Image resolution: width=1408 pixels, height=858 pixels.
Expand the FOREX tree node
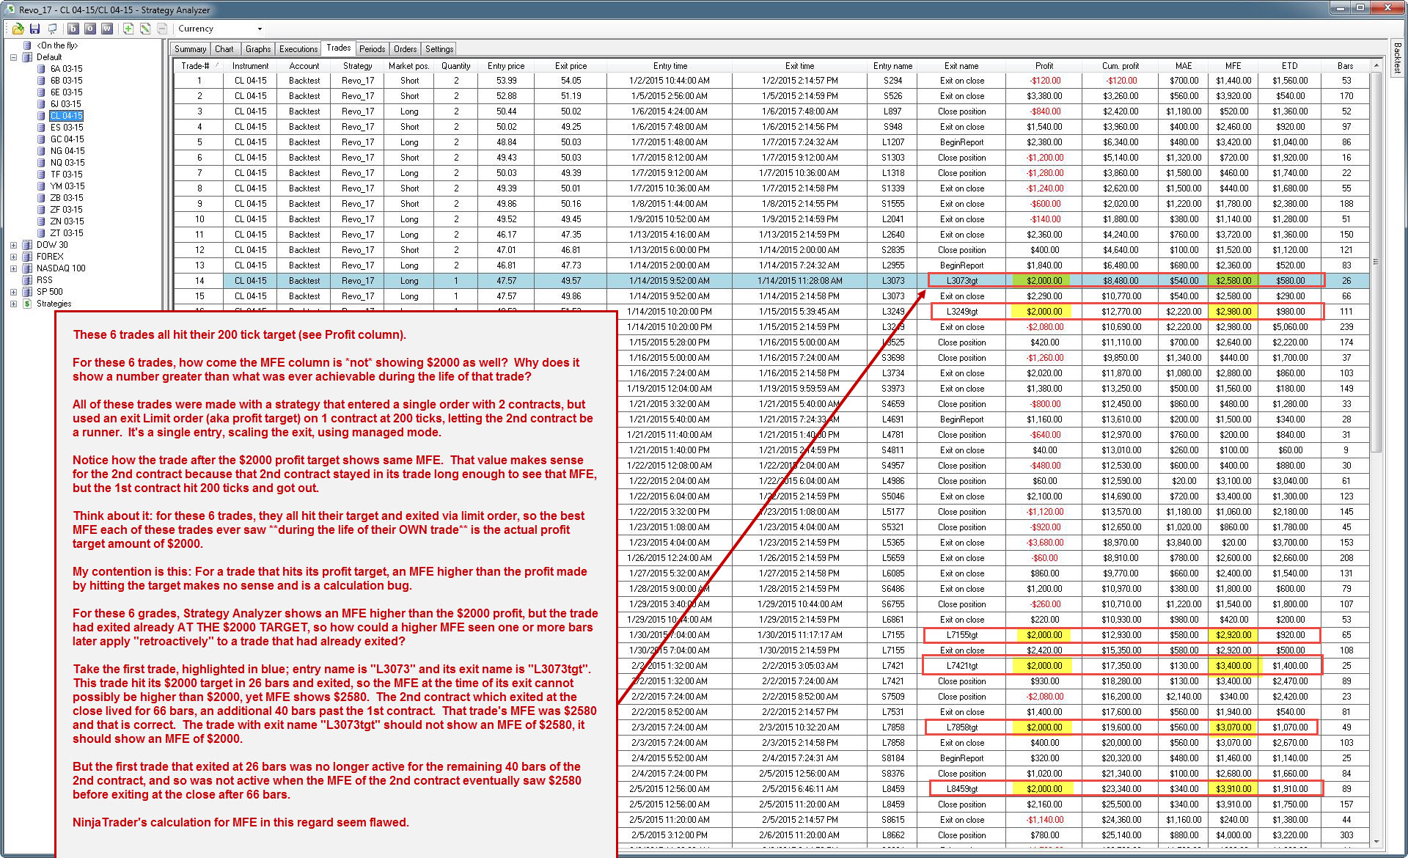13,257
